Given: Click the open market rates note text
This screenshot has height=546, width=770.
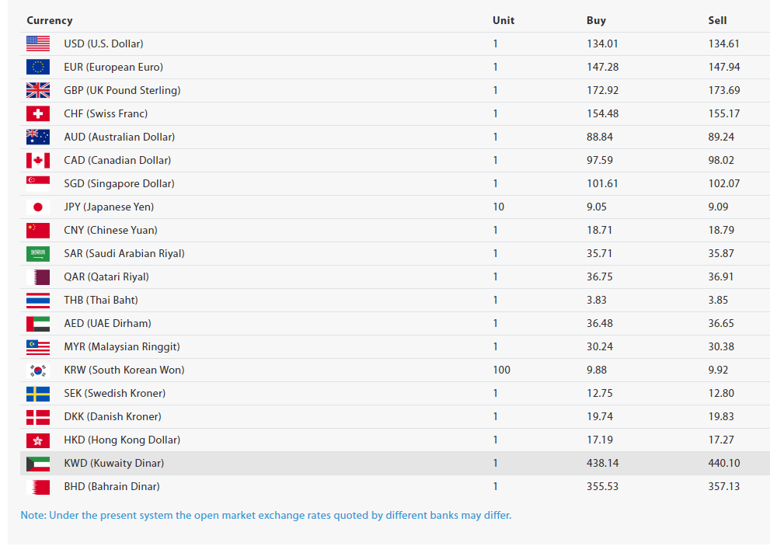Looking at the screenshot, I should tap(266, 515).
